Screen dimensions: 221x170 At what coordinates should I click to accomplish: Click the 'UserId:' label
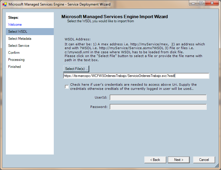pyautogui.click(x=101, y=97)
